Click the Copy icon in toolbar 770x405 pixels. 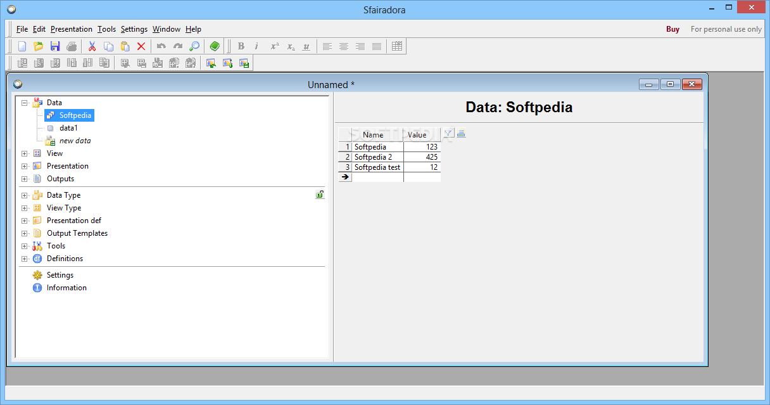click(x=108, y=46)
